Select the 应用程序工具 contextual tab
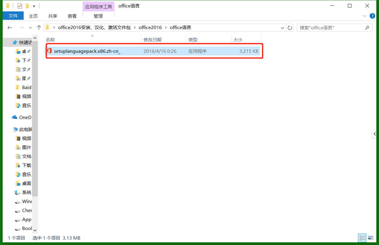 click(x=98, y=7)
